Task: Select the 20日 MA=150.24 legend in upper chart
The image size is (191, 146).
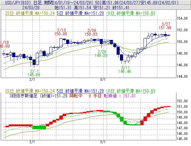Action: pyautogui.click(x=30, y=13)
